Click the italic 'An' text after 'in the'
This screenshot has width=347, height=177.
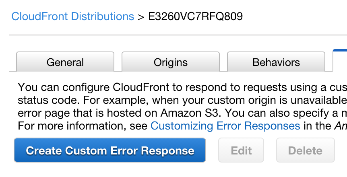[341, 126]
